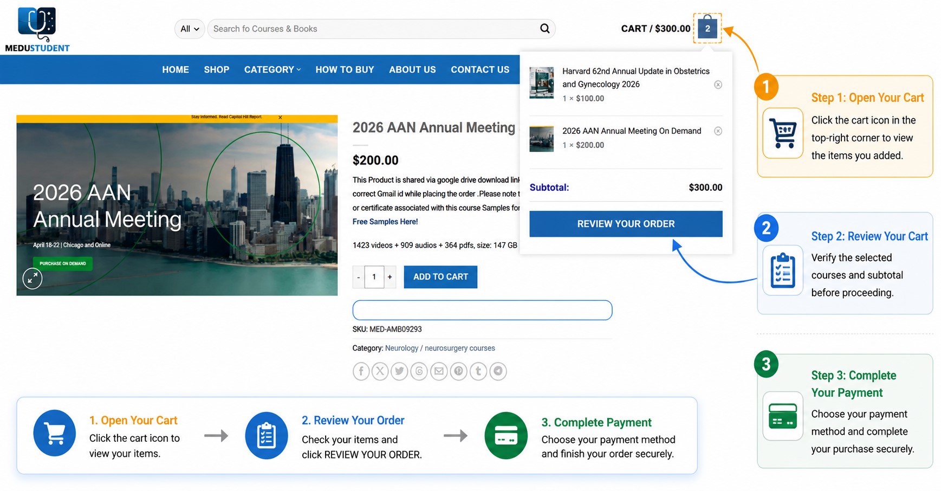Open the HOW TO BUY menu item
The image size is (941, 491).
[x=345, y=70]
